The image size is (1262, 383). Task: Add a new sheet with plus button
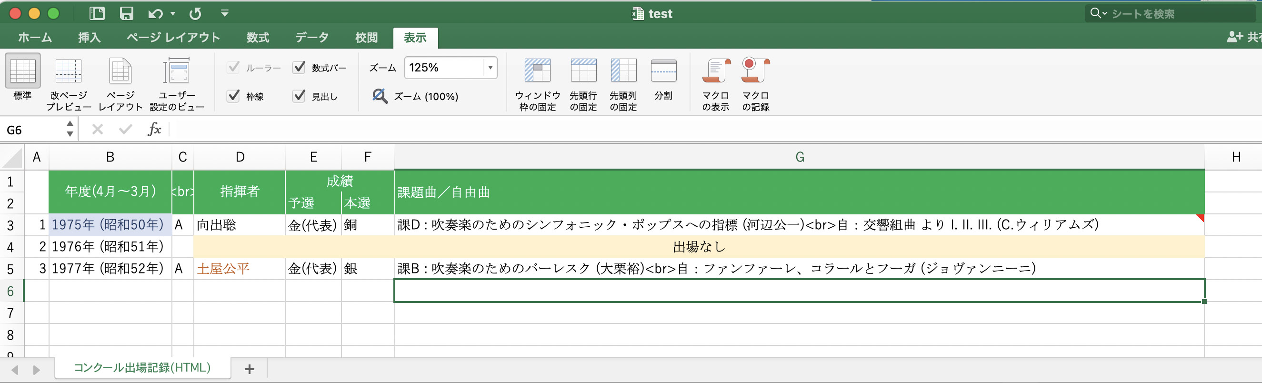click(x=250, y=369)
